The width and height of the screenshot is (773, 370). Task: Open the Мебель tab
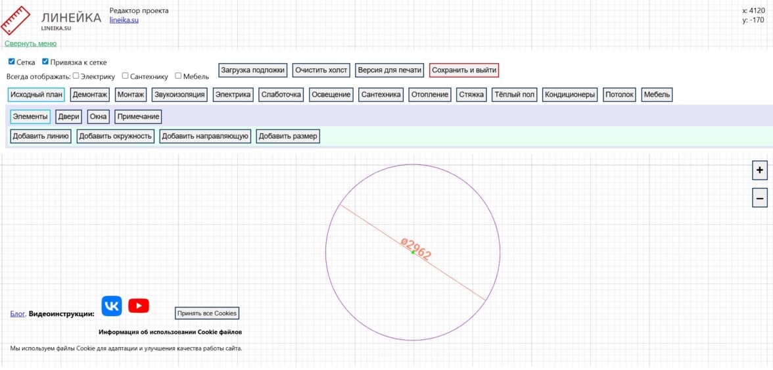click(657, 95)
